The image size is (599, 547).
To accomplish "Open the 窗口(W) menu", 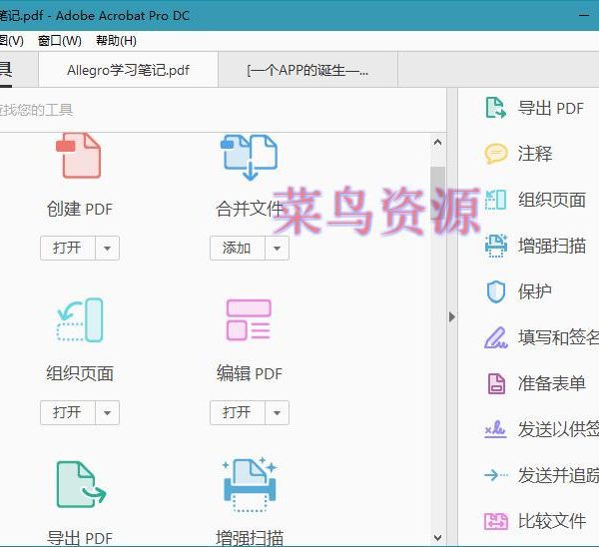I will point(59,41).
